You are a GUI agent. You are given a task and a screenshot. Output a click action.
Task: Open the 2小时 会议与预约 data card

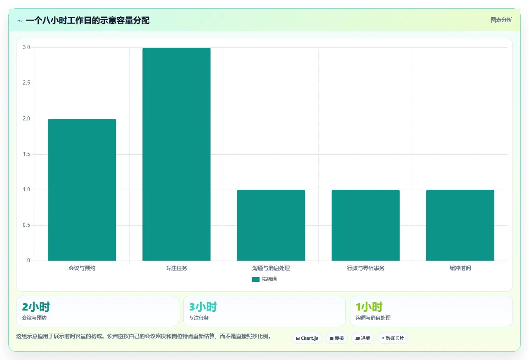pyautogui.click(x=97, y=311)
